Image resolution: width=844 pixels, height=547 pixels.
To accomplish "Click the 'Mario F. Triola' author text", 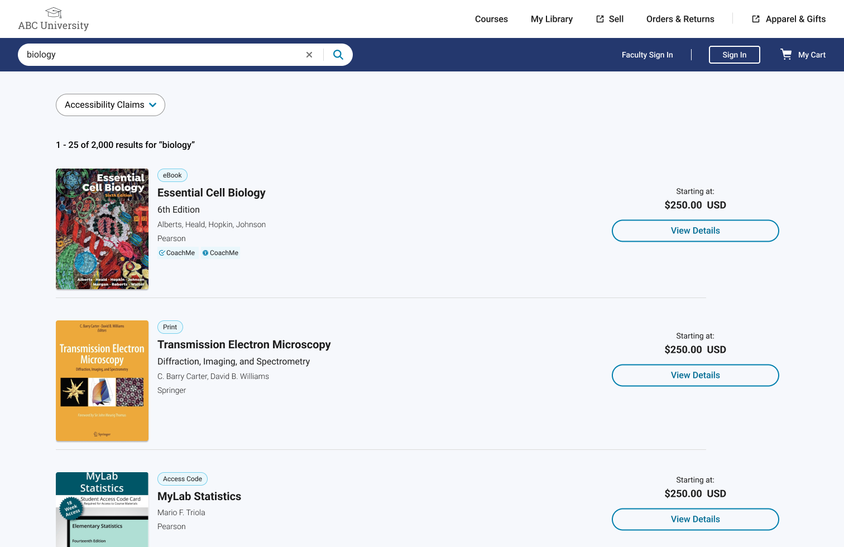I will pos(181,512).
